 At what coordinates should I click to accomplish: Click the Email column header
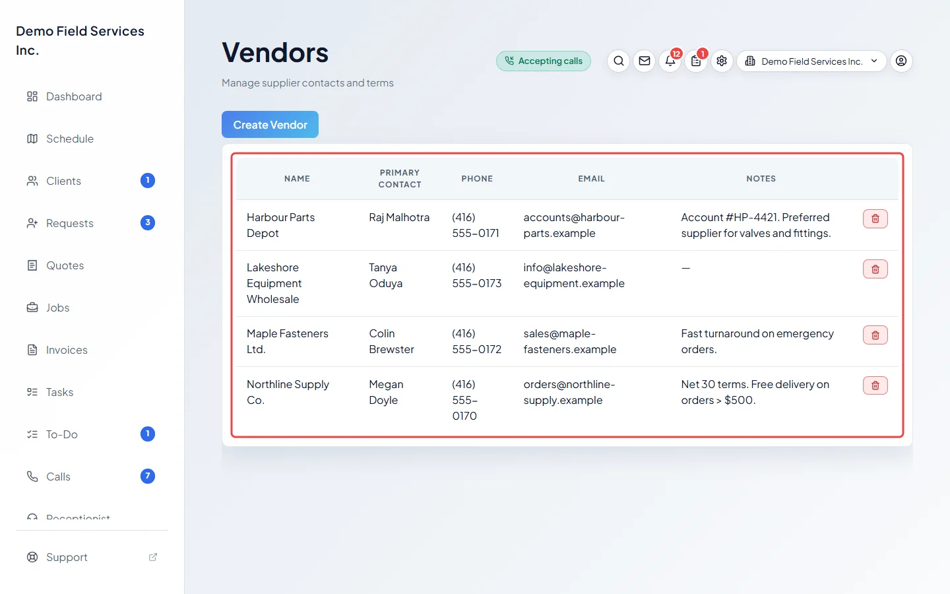[x=591, y=179]
